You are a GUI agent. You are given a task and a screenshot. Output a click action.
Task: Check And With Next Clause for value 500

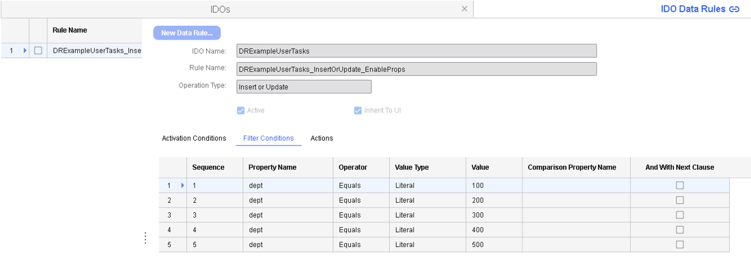click(679, 244)
